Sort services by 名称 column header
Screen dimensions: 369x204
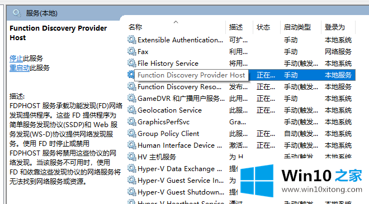135,27
